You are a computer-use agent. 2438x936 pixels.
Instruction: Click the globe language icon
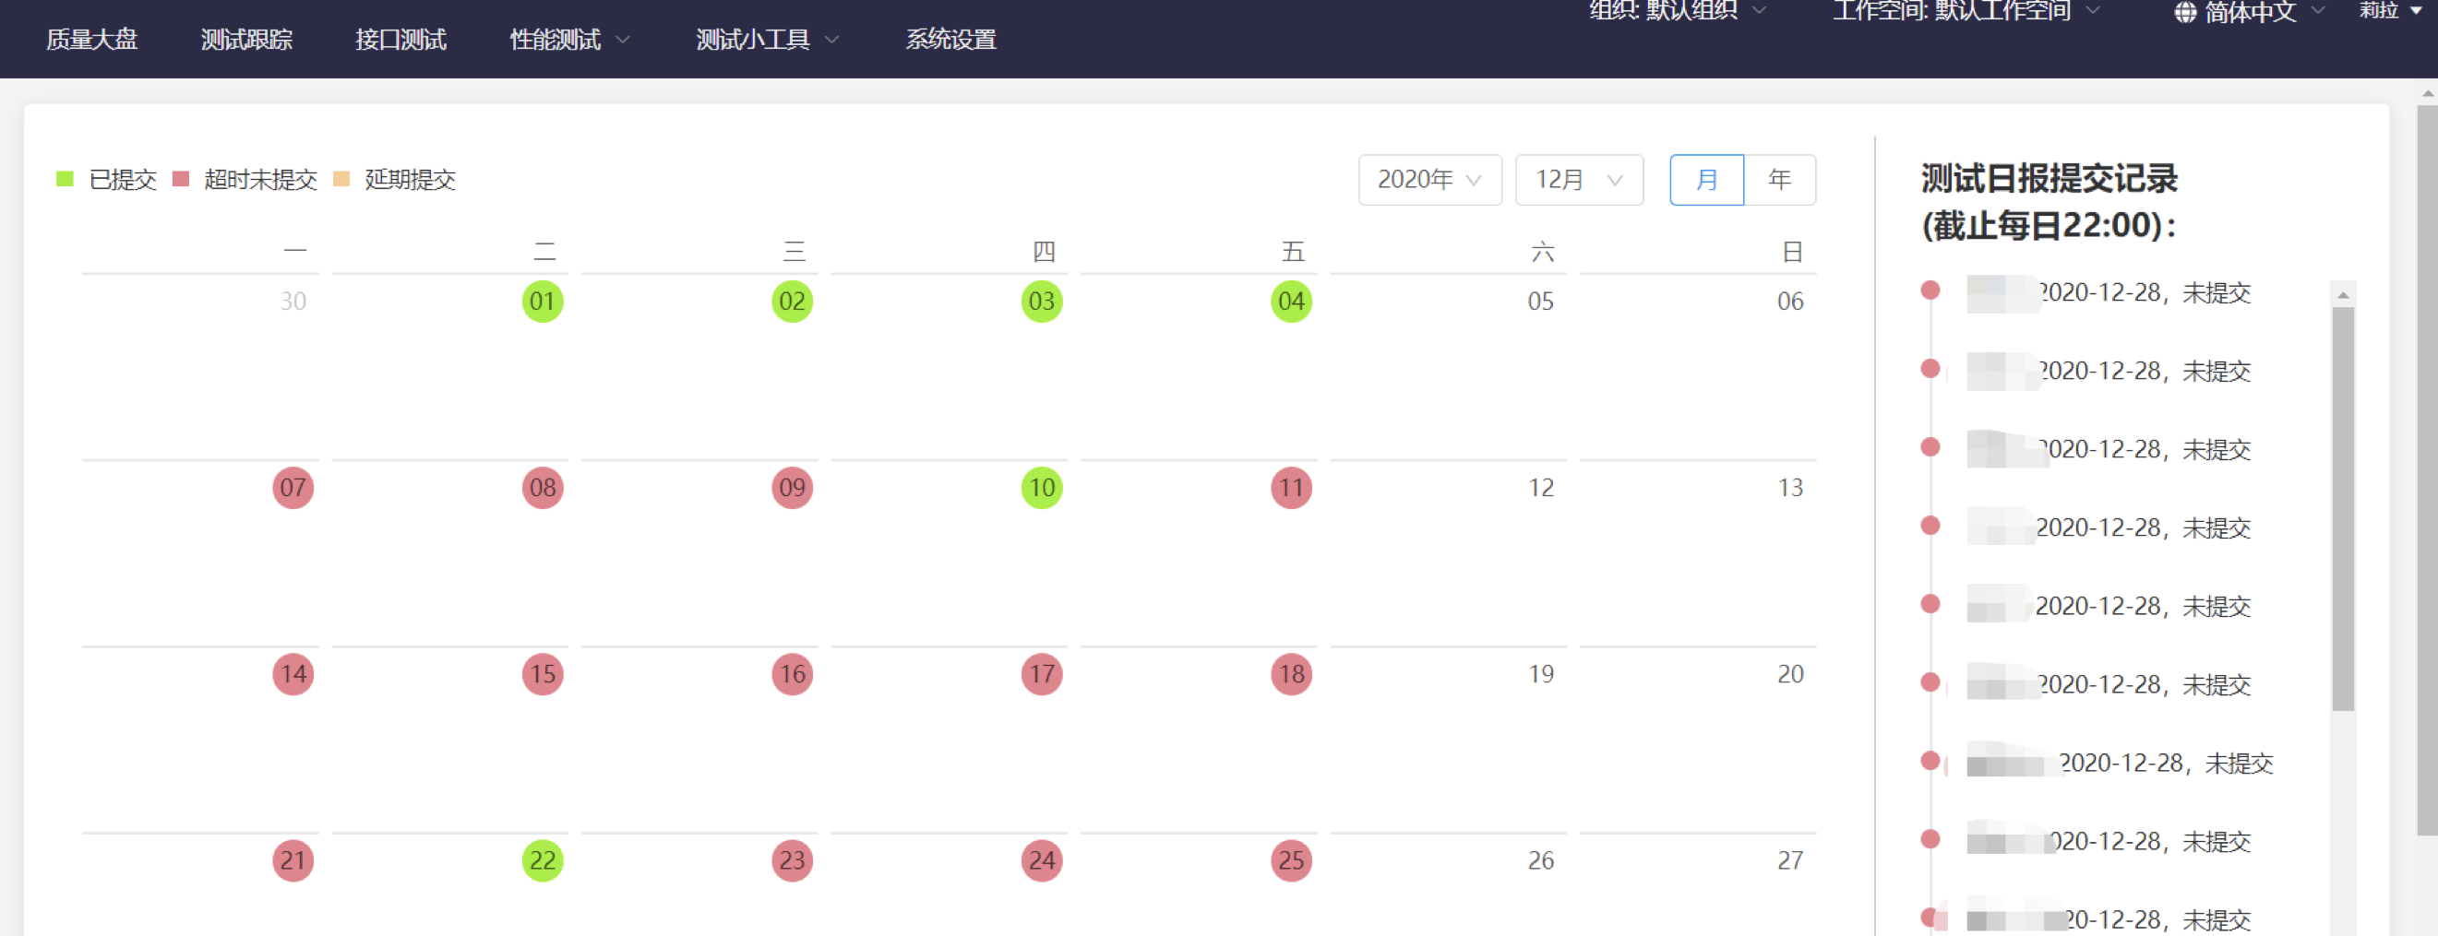(2184, 12)
